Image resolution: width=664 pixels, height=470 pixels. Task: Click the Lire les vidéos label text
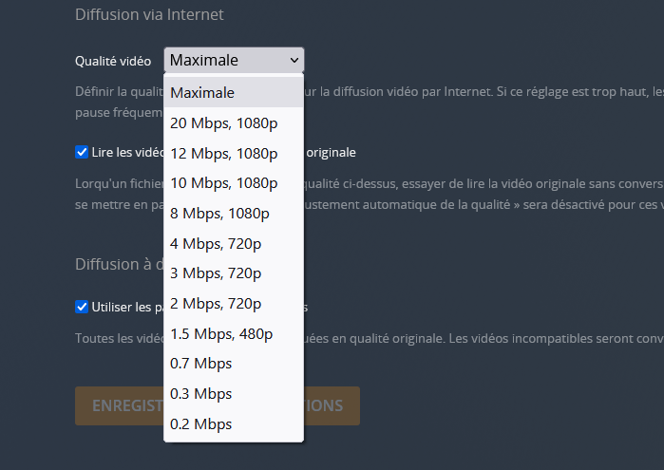pos(127,153)
